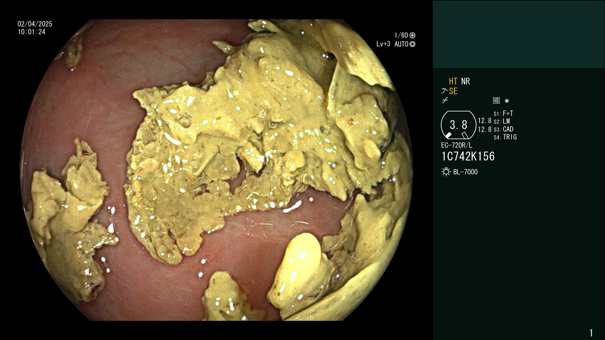Click the structure emphasis curve icon beside SE
This screenshot has width=605, height=340.
tap(445, 91)
